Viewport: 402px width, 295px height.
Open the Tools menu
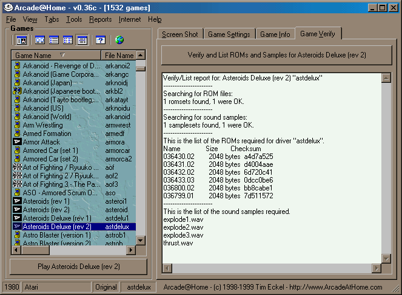coord(74,19)
